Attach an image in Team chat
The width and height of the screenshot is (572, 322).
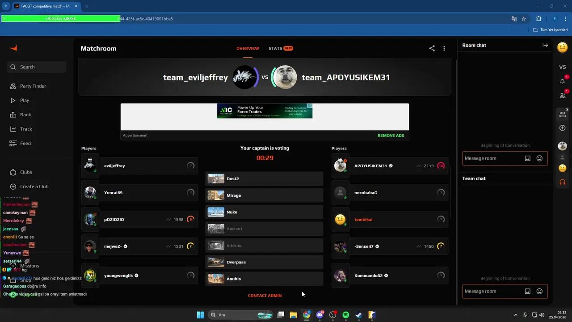527,292
